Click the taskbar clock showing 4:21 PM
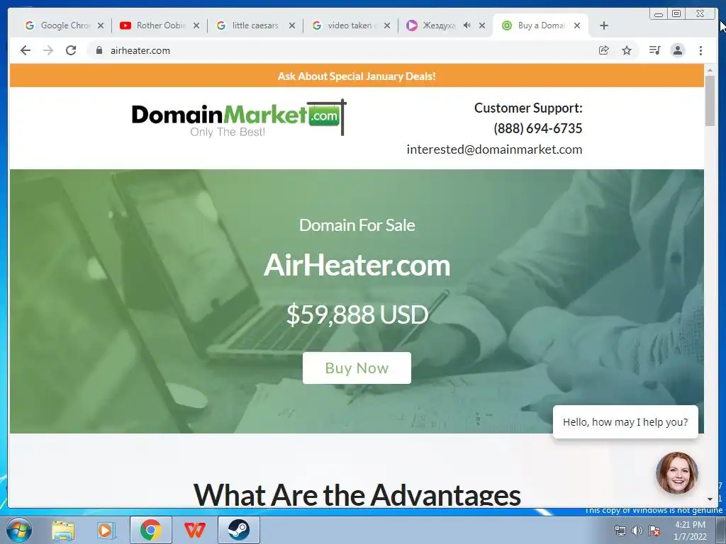Viewport: 726px width, 544px height. click(690, 531)
